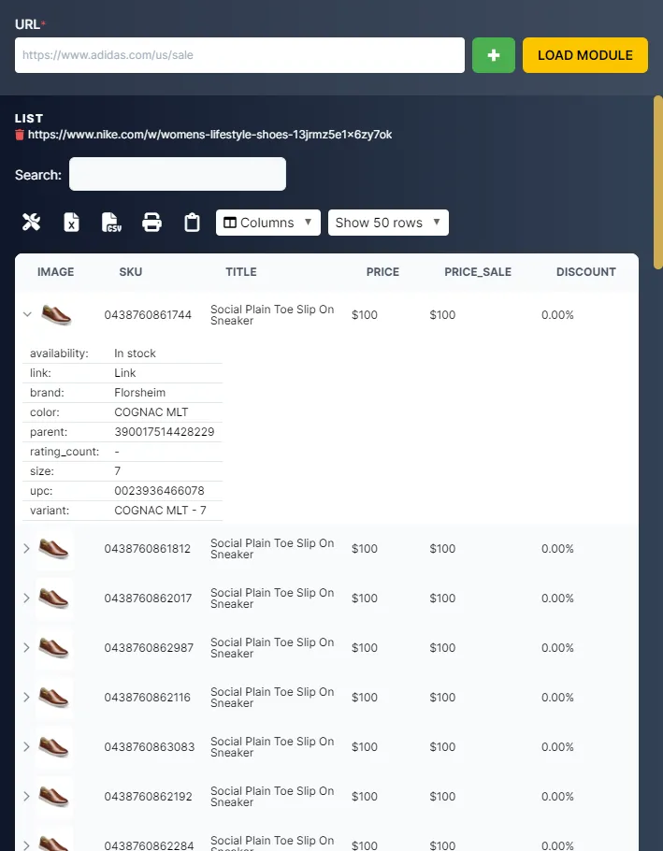Focus the URL input field
This screenshot has height=851, width=663.
coord(239,55)
